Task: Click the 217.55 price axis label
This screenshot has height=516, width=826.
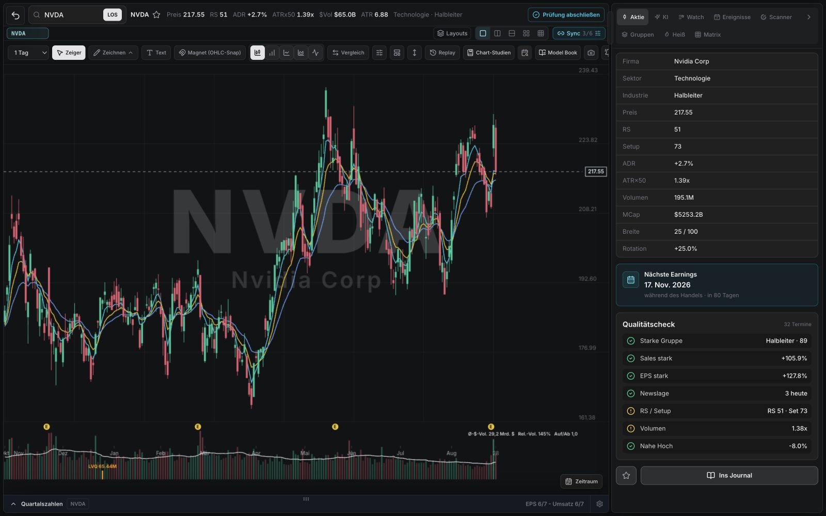Action: click(596, 171)
